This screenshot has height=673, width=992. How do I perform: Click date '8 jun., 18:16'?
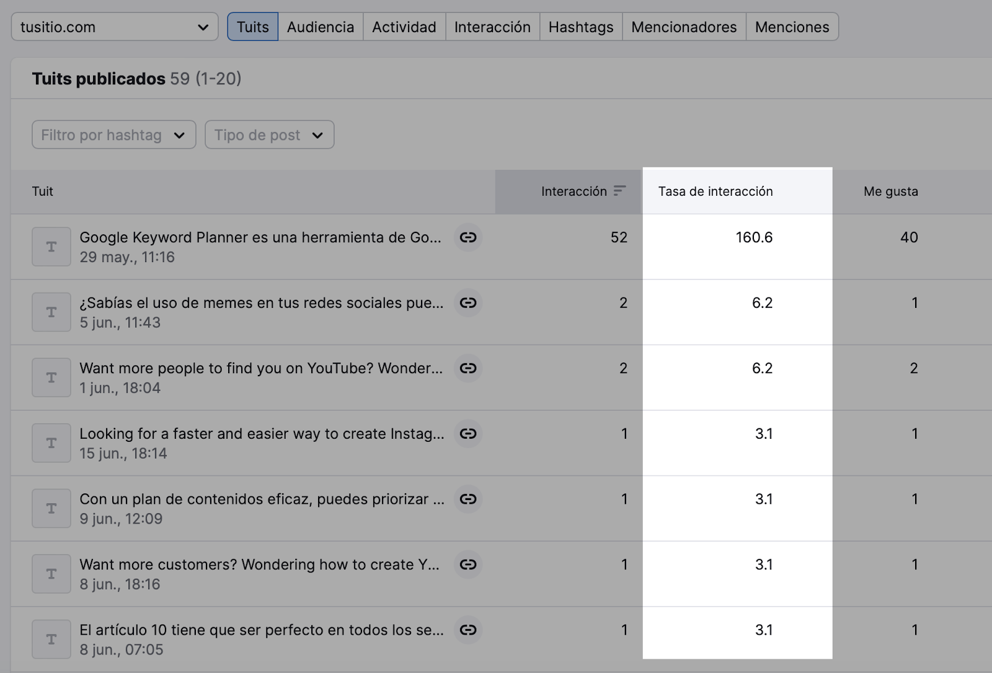[120, 584]
